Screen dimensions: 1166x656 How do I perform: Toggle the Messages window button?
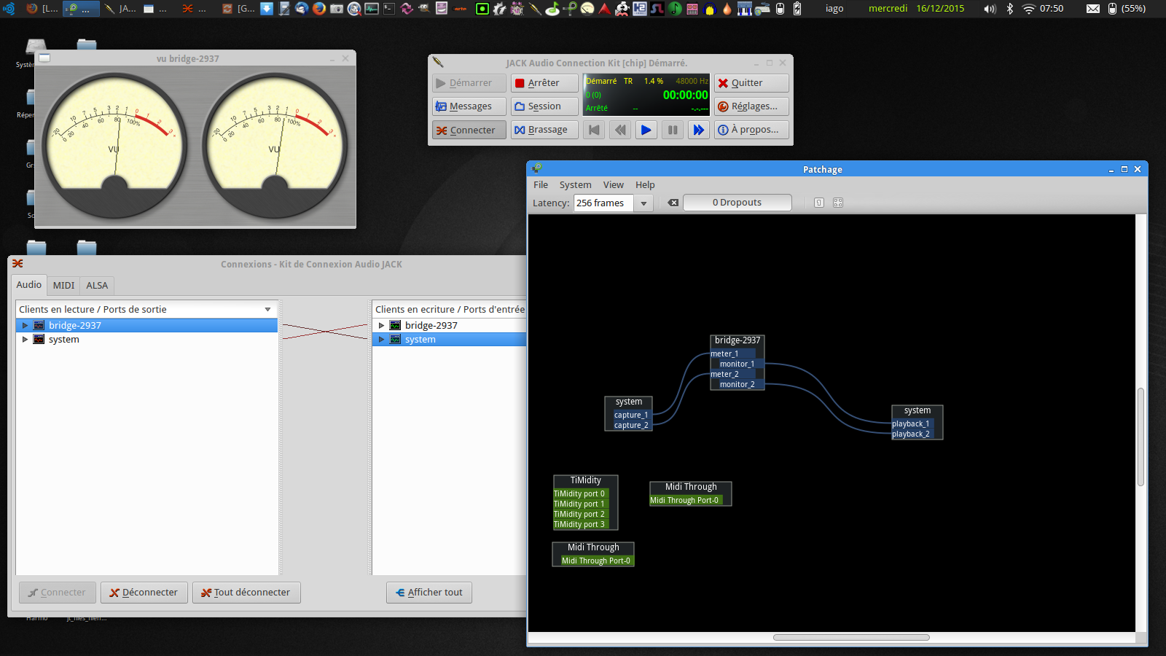469,106
